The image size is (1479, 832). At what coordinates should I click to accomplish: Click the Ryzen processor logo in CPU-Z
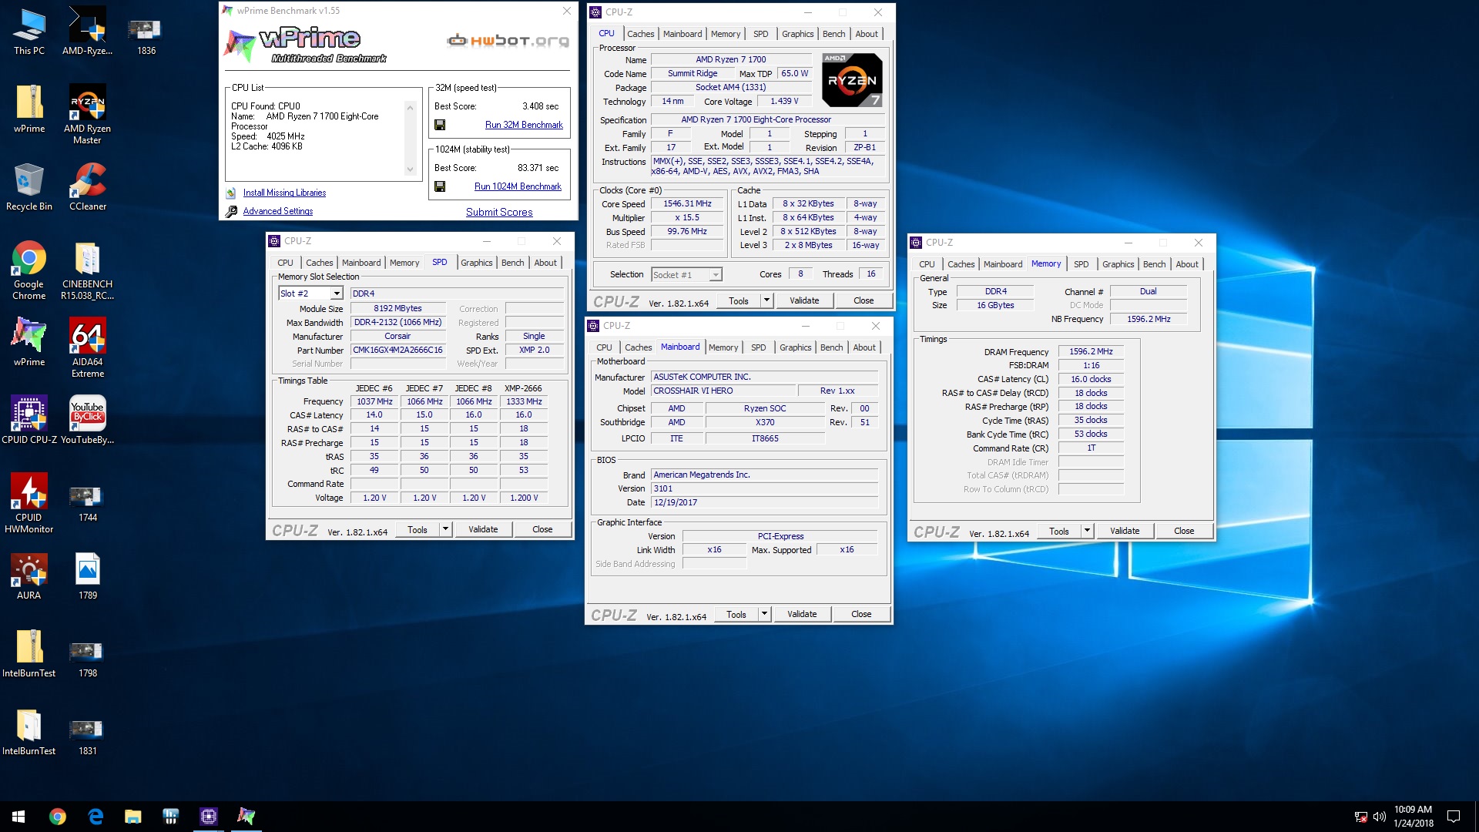click(x=852, y=80)
